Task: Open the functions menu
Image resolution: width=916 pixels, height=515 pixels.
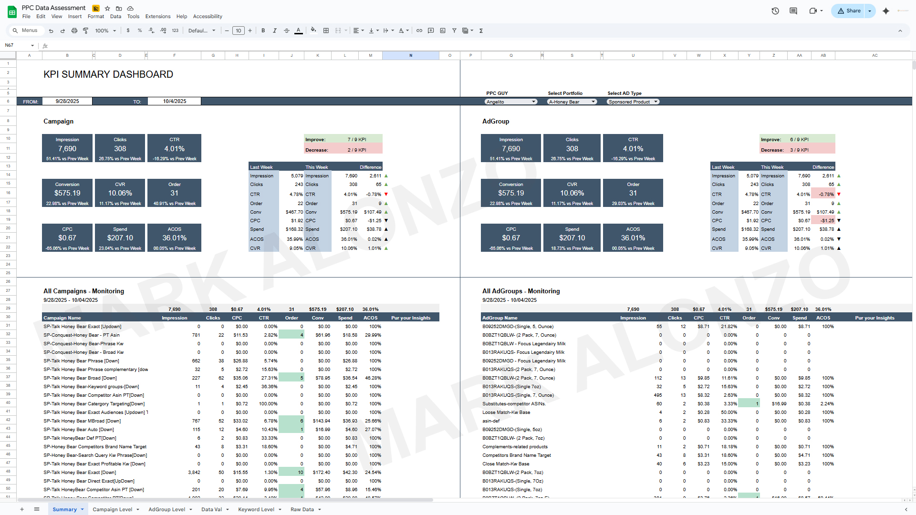Action: click(481, 31)
